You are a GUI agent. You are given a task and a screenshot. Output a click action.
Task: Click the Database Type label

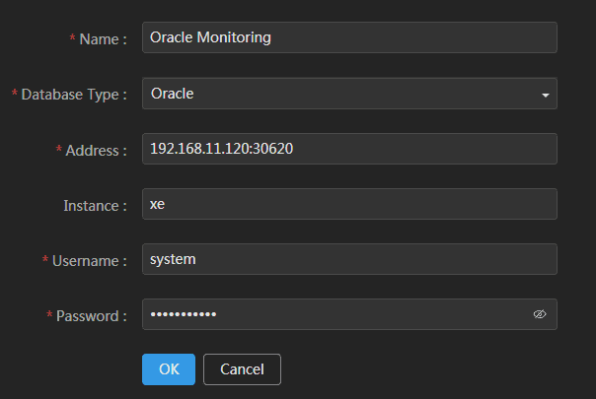pos(74,95)
